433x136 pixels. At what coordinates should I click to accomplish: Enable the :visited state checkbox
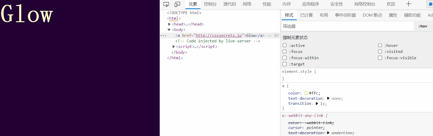380,51
